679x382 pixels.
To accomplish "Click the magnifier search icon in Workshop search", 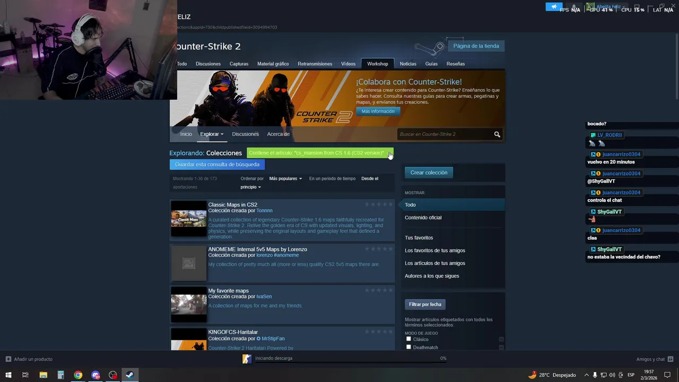I will coord(497,134).
